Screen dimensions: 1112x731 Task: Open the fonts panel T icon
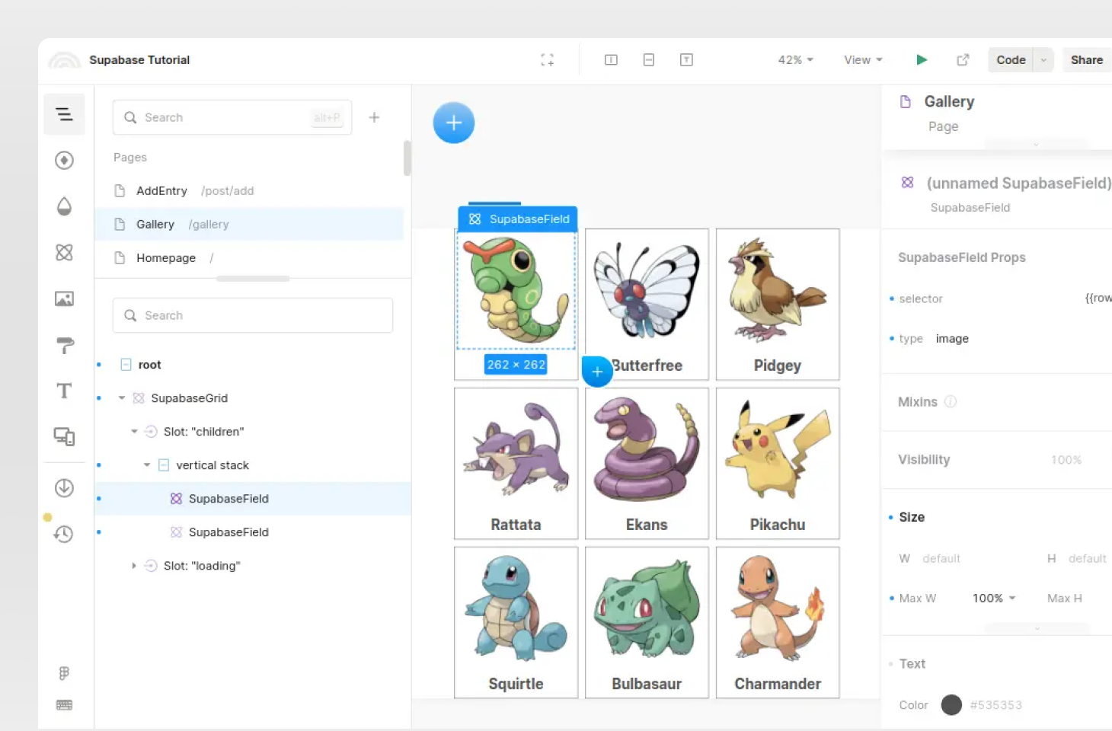pos(64,391)
